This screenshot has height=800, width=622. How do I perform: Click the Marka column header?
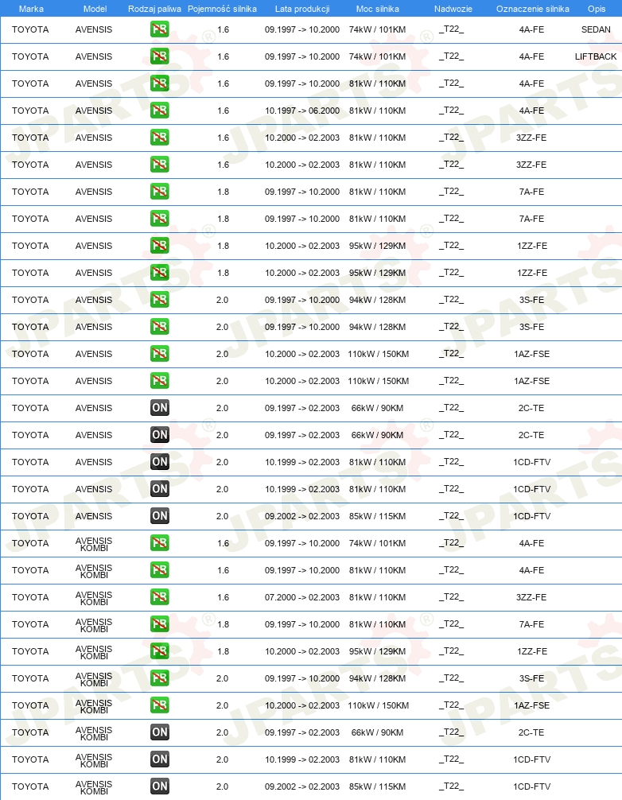tap(31, 9)
